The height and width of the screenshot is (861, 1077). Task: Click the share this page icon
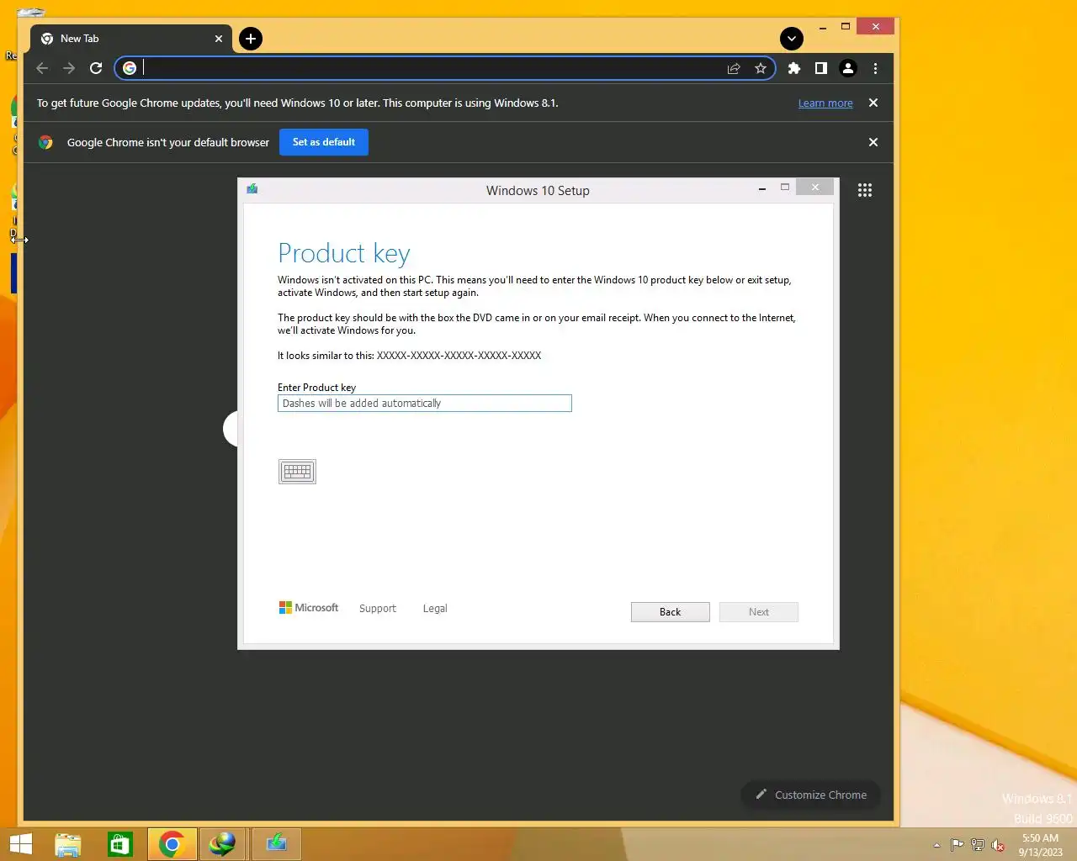(734, 68)
